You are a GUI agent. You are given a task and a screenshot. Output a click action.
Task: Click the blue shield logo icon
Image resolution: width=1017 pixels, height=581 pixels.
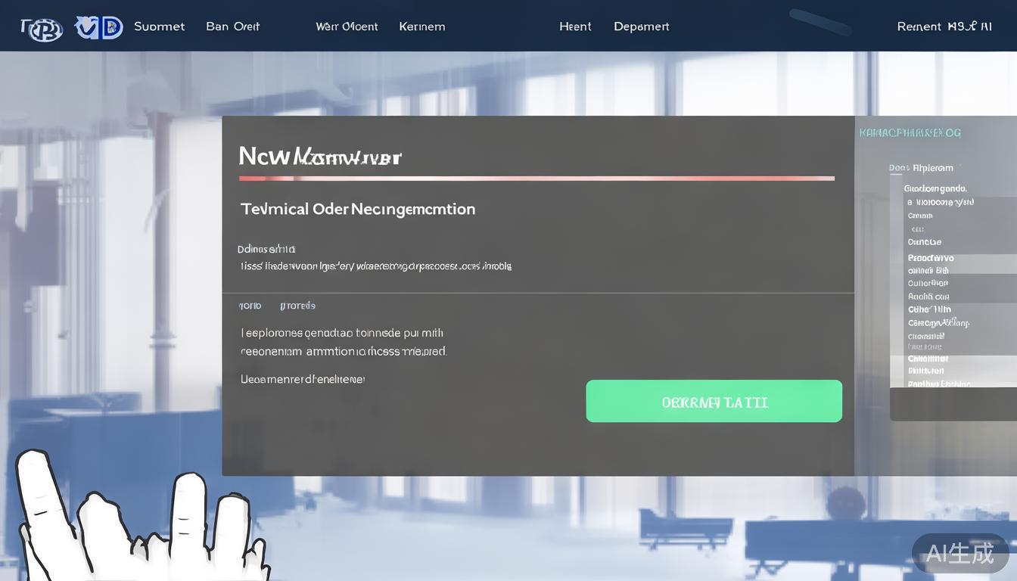tap(99, 28)
